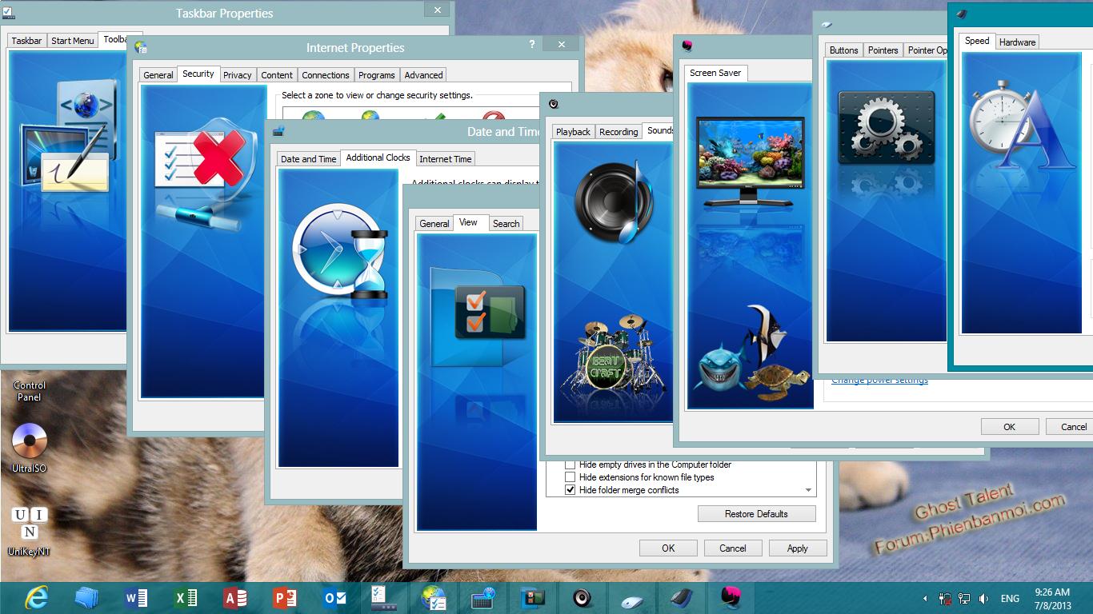Open the Internet Properties help question mark
1093x614 pixels.
click(532, 45)
